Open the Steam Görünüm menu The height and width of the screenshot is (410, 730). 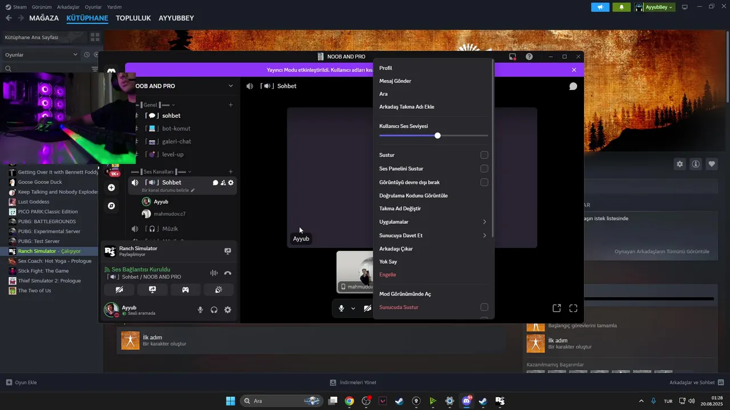click(42, 7)
